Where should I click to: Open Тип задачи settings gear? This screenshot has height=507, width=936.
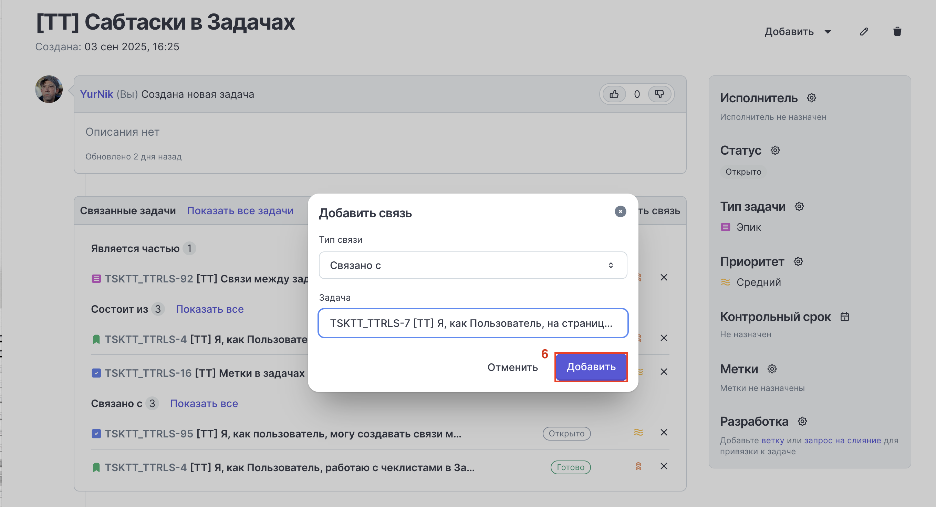(x=799, y=206)
